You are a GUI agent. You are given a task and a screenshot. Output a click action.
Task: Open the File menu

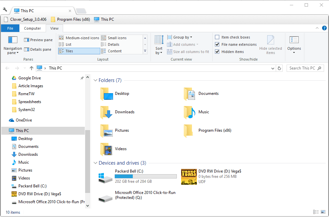(x=10, y=28)
